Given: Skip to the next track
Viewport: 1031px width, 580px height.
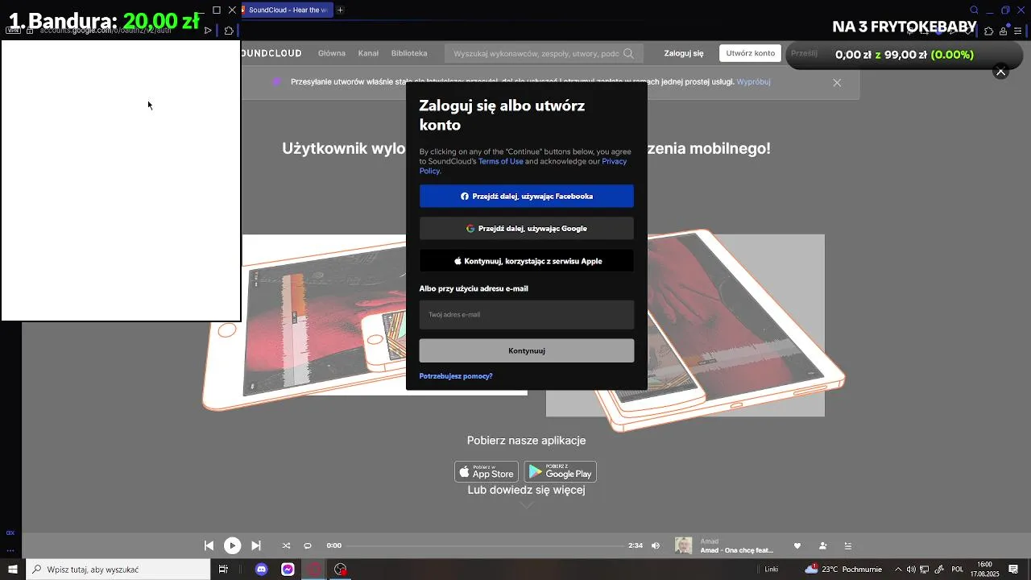Looking at the screenshot, I should tap(256, 545).
